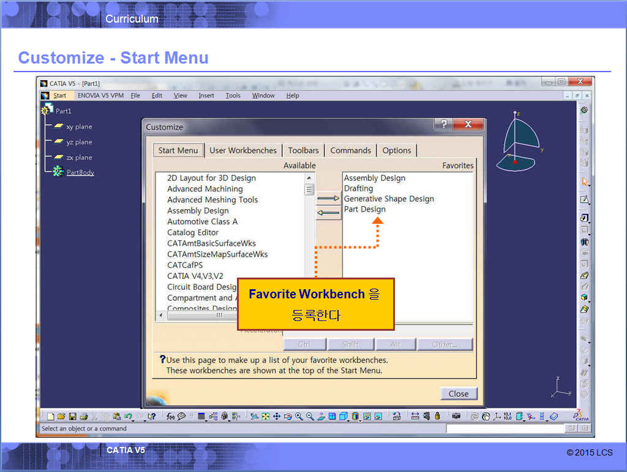
Task: Open the Start menu
Action: pyautogui.click(x=59, y=95)
